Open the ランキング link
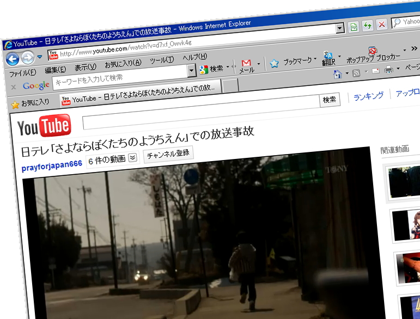Screen dimensions: 420x319 368,96
